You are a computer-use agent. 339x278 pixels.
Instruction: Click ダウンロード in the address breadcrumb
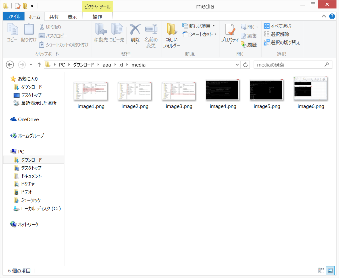coord(84,65)
